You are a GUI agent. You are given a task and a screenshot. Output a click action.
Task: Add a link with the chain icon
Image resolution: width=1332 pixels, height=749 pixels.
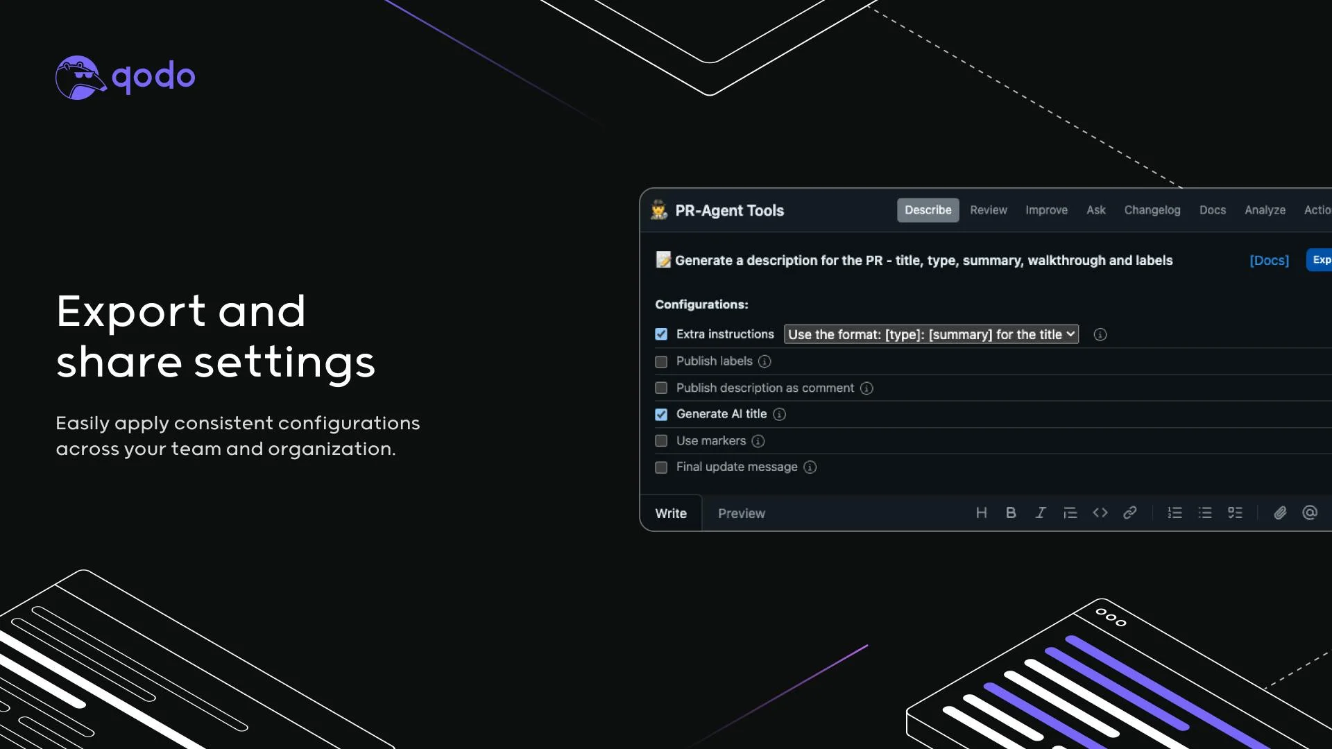[1130, 513]
